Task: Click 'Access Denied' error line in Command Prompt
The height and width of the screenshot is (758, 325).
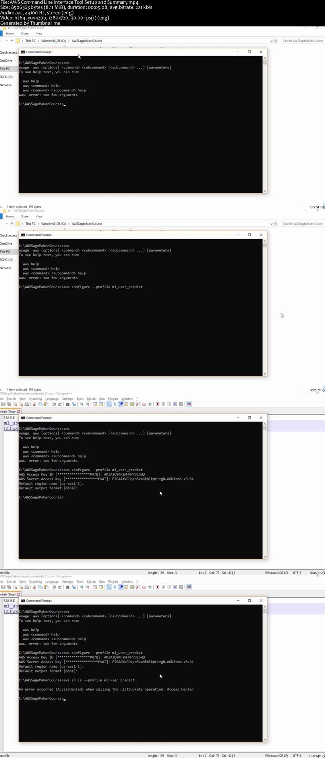Action: coord(106,689)
